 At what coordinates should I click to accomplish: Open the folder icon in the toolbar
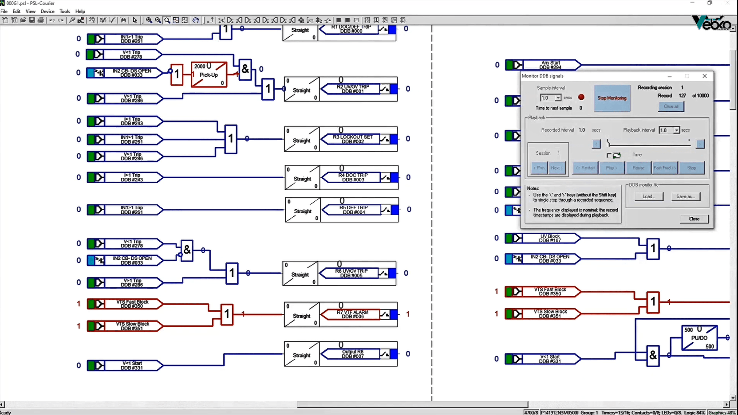(23, 20)
